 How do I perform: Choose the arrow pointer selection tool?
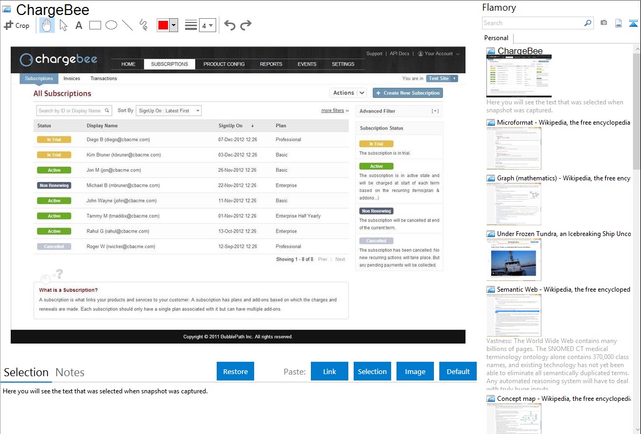[x=63, y=25]
